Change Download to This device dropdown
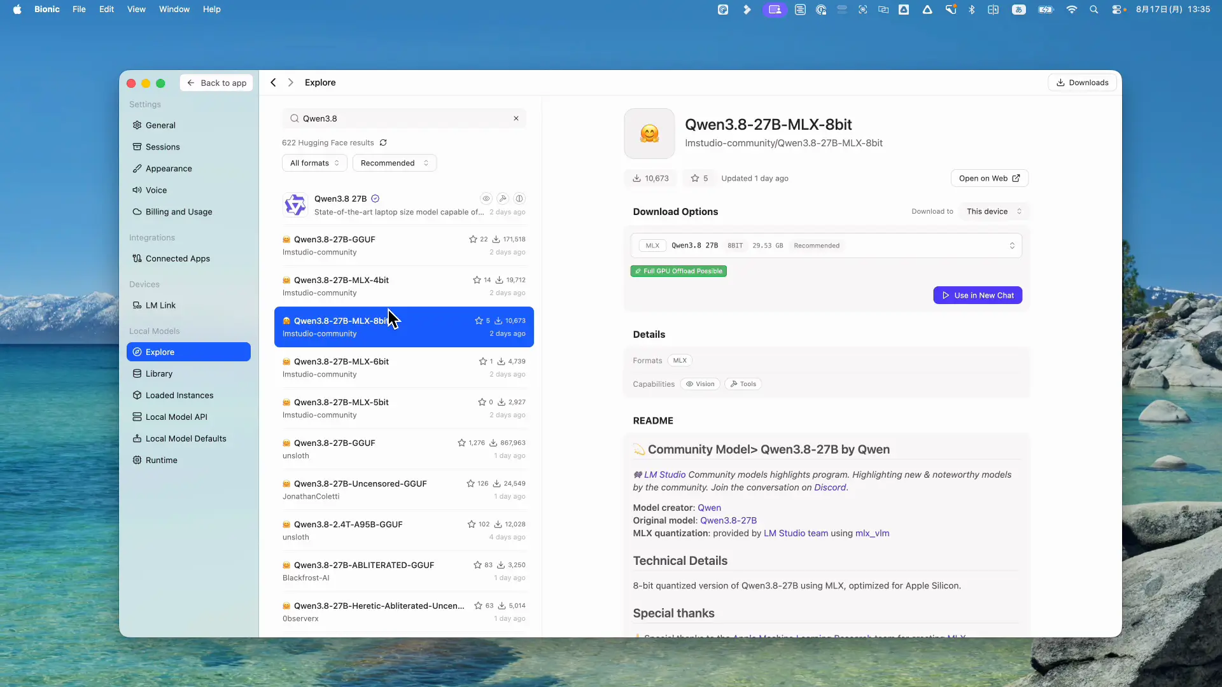This screenshot has height=687, width=1222. [x=994, y=211]
